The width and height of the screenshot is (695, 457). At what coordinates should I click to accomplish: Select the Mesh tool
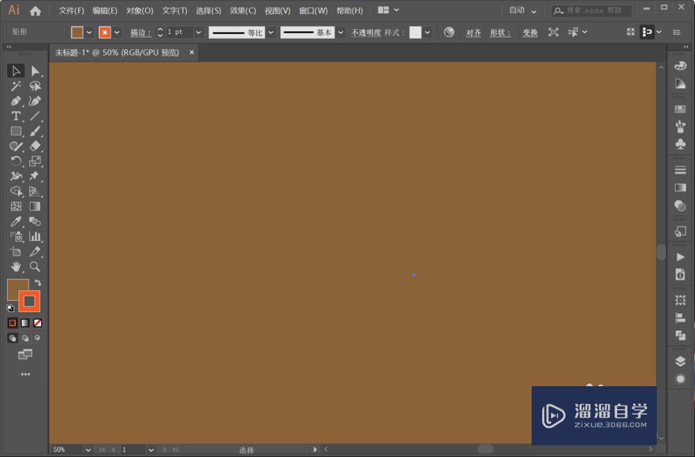point(16,206)
